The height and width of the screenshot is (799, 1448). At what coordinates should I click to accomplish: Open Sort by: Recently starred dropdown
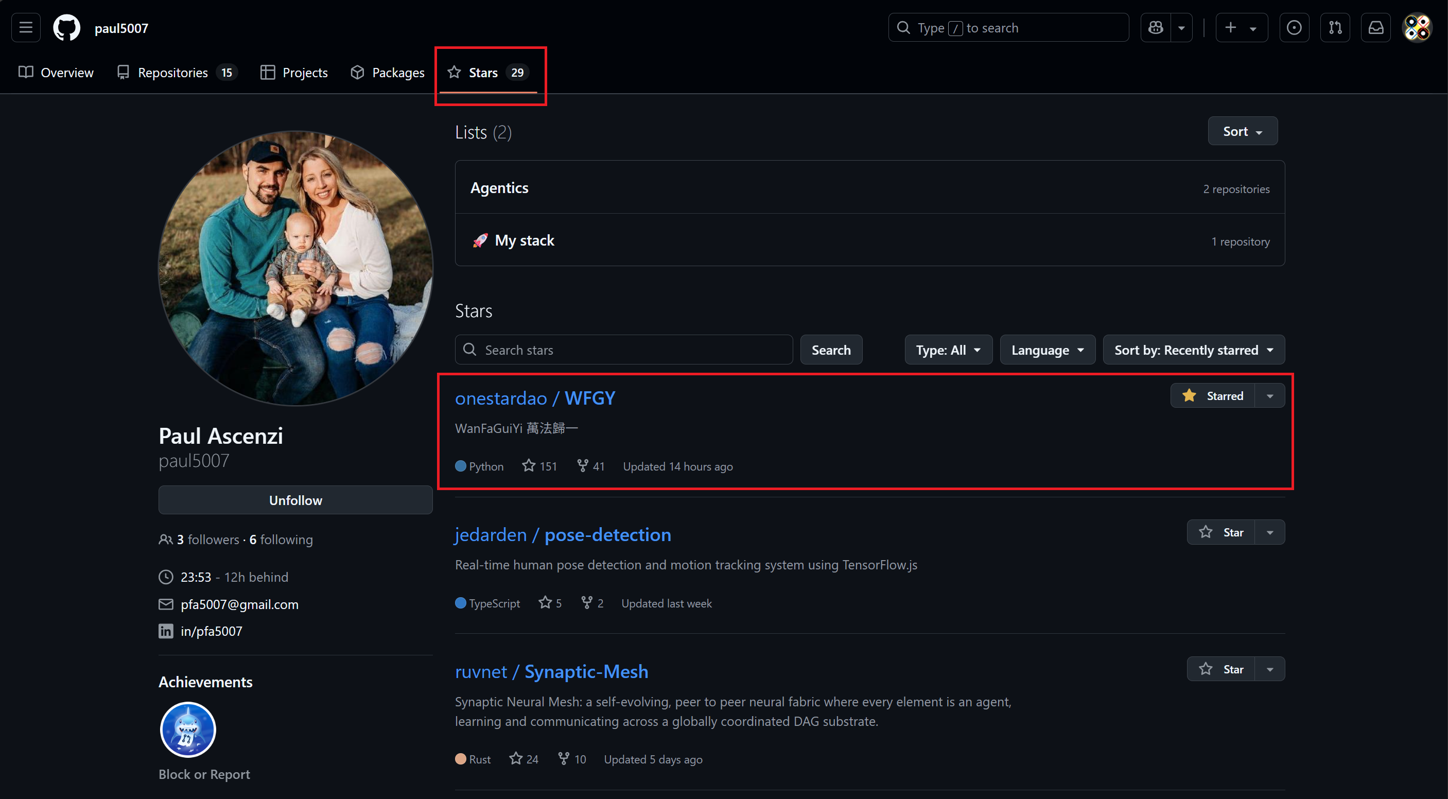point(1193,350)
